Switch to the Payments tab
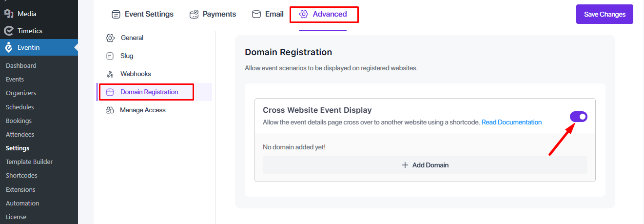The width and height of the screenshot is (644, 224). [219, 14]
